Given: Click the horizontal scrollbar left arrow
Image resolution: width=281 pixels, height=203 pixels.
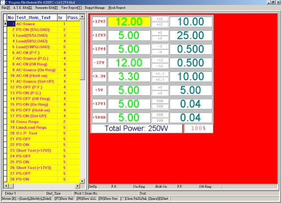Looking at the screenshot, I should 6,186.
